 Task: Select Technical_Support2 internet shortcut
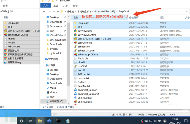88,94
